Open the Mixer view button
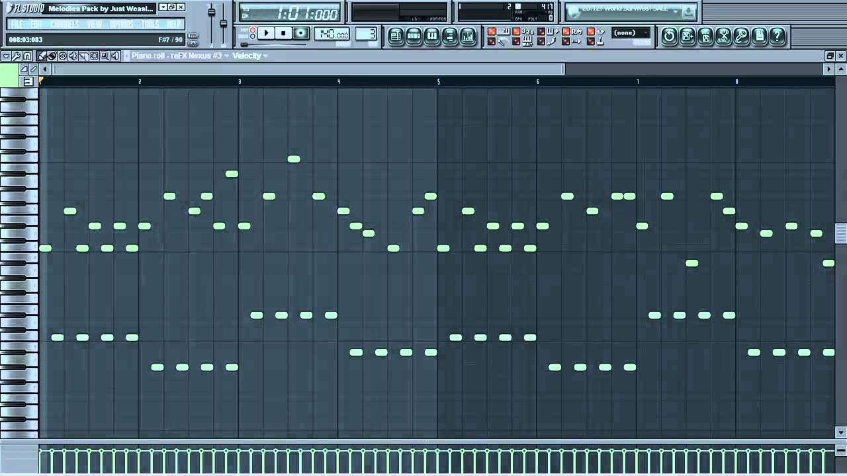Viewport: 847px width, 476px height. coord(468,35)
